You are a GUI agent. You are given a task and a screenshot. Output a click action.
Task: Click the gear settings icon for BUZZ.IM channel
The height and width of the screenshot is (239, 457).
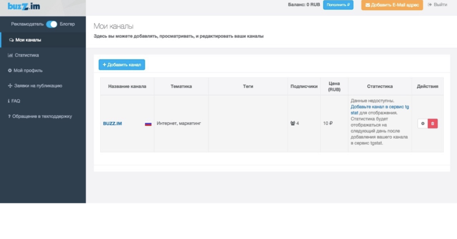click(x=423, y=124)
